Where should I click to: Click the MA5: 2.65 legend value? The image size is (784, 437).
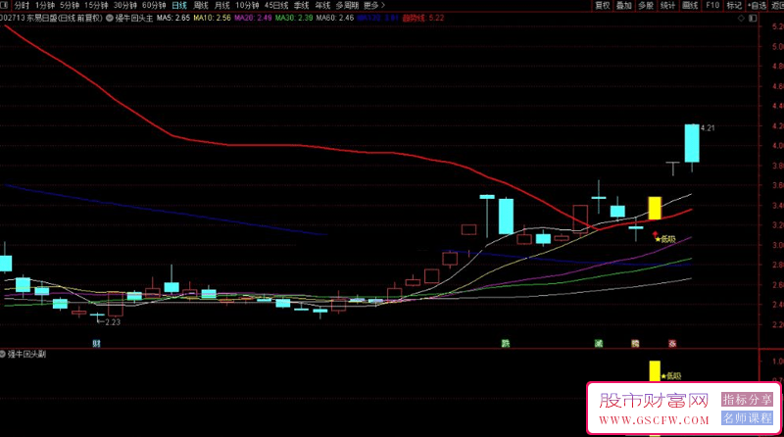(x=173, y=18)
